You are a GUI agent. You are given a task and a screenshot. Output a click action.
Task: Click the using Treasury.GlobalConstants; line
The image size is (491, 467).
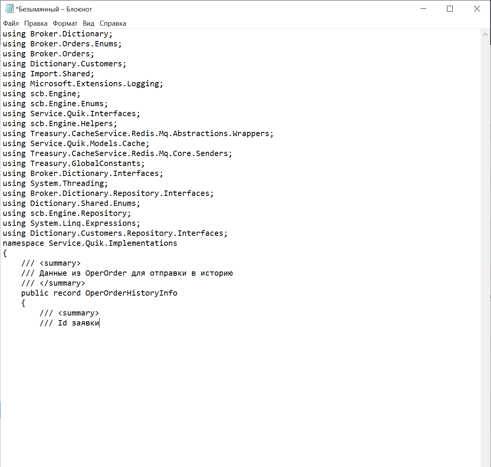tap(73, 163)
